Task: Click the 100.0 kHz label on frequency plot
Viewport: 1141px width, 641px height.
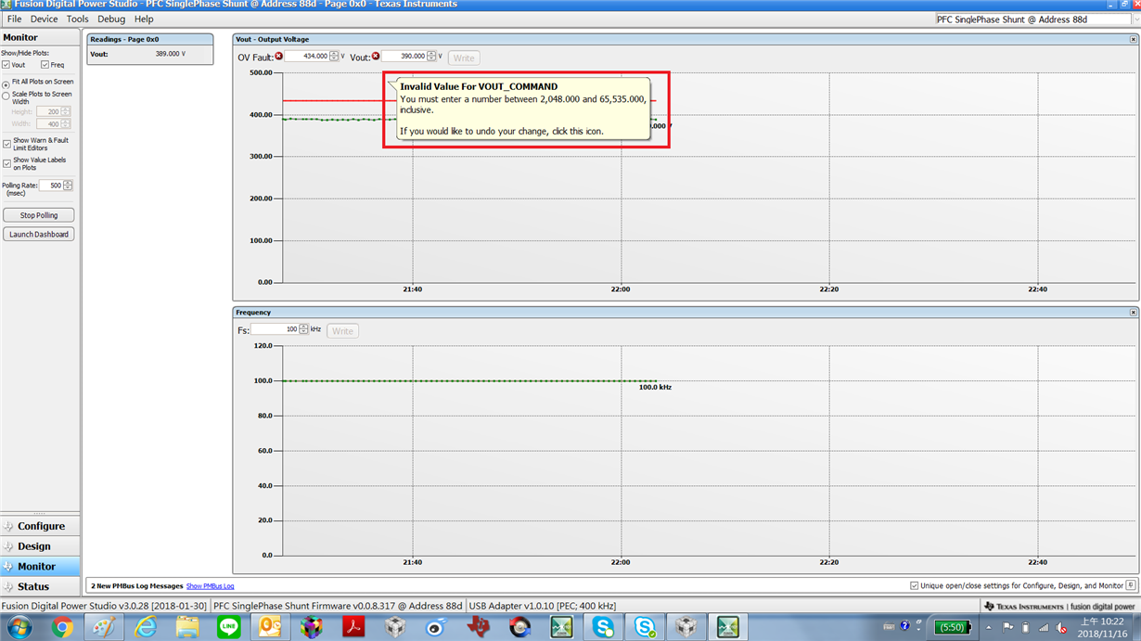Action: coord(655,387)
